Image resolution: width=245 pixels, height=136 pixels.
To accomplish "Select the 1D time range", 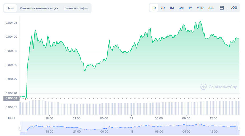I will coord(154,8).
